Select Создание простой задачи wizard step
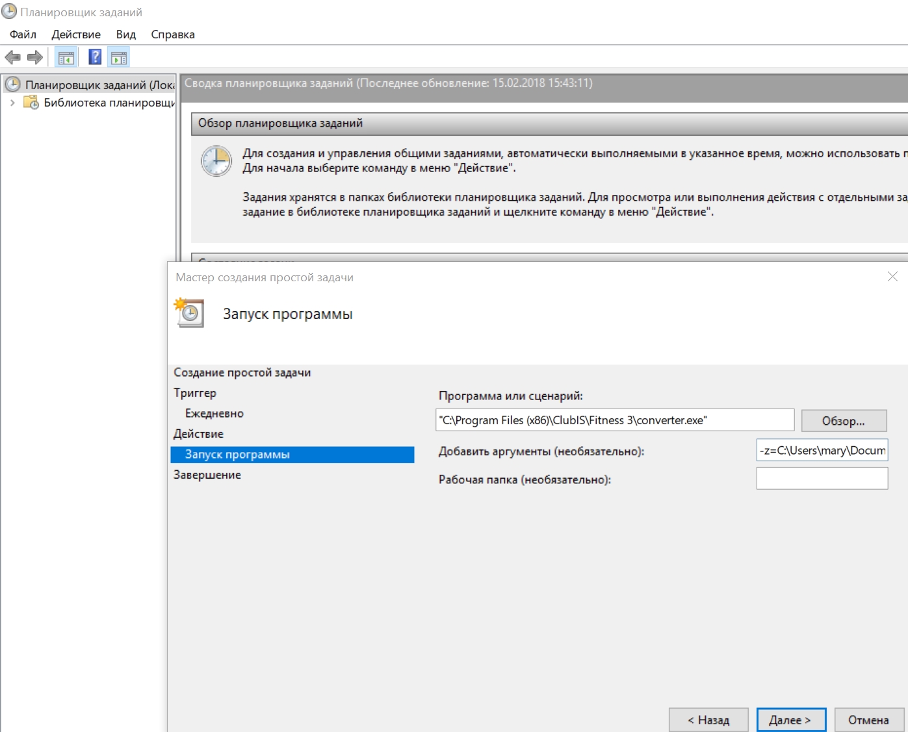 tap(242, 373)
